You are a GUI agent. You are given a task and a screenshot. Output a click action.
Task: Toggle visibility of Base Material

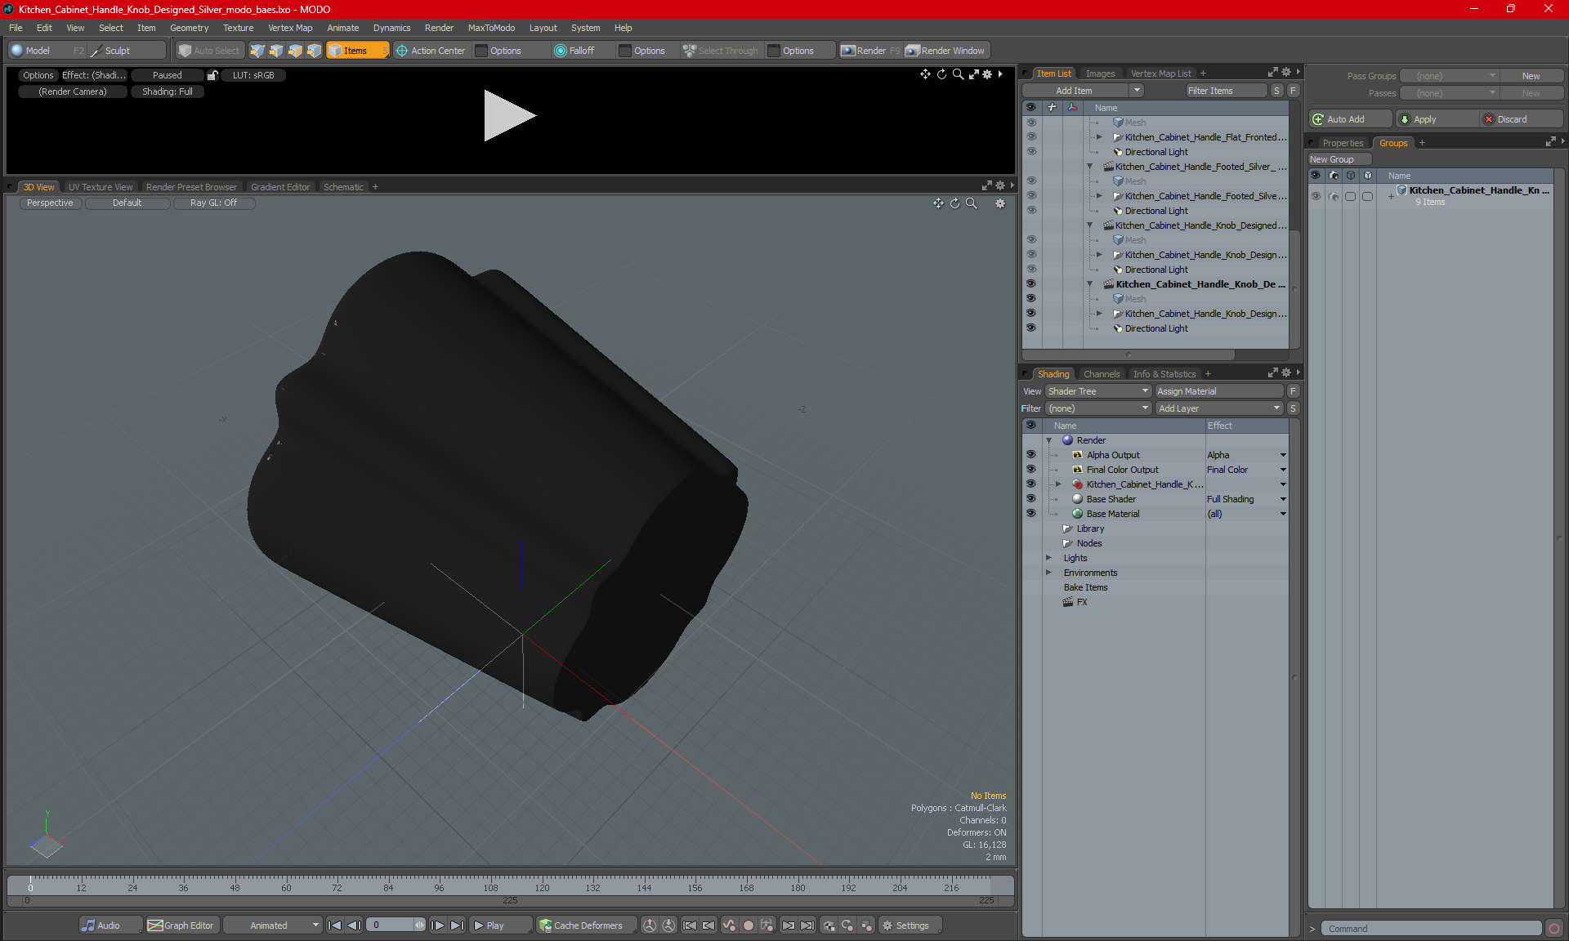(x=1030, y=514)
